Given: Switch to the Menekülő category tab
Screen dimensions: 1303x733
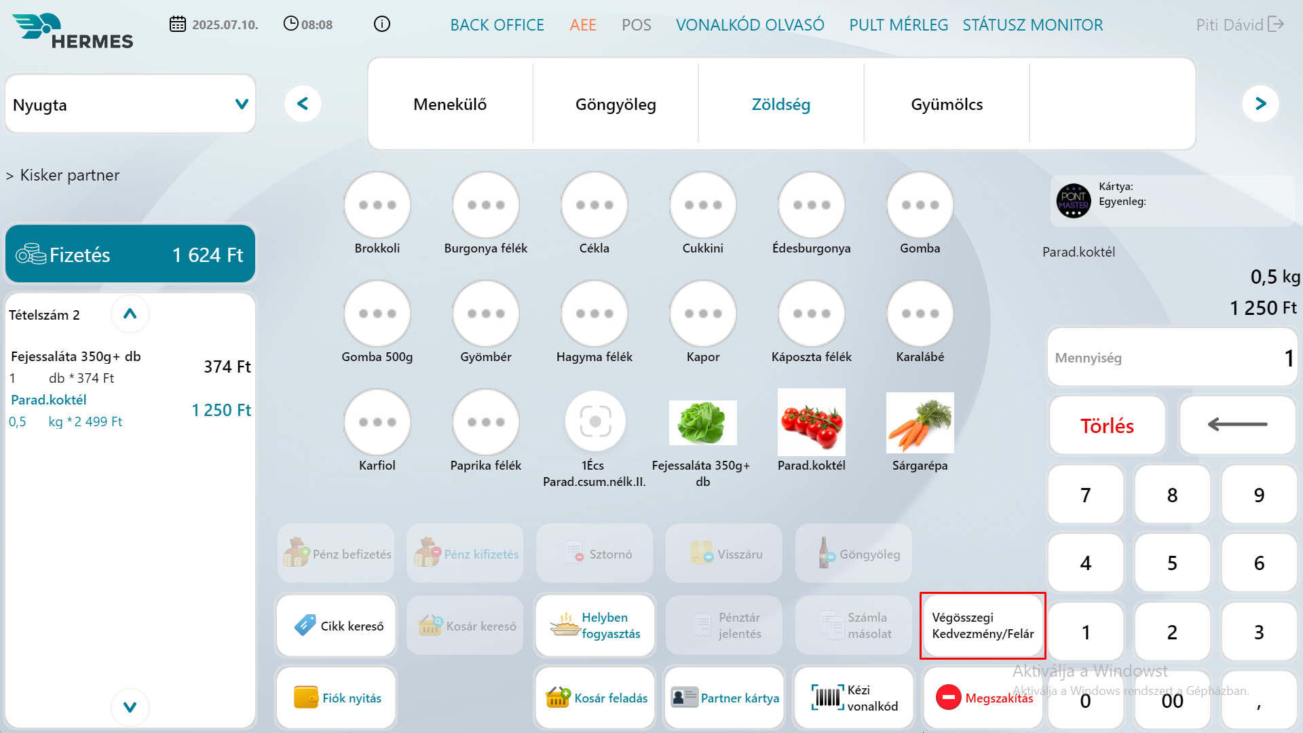Looking at the screenshot, I should [x=450, y=105].
